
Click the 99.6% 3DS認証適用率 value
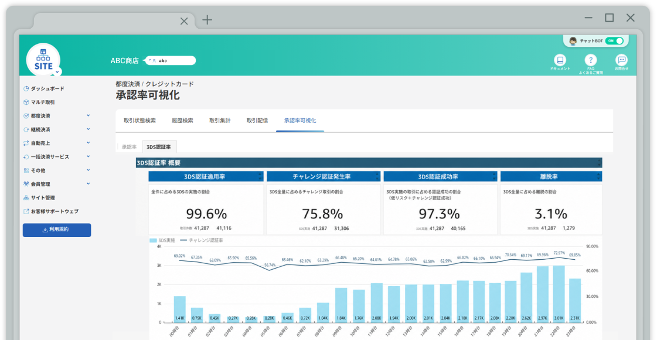point(206,214)
